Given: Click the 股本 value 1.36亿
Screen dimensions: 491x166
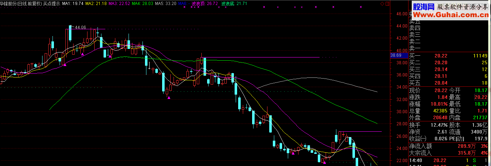Looking at the screenshot, I should [x=480, y=125].
